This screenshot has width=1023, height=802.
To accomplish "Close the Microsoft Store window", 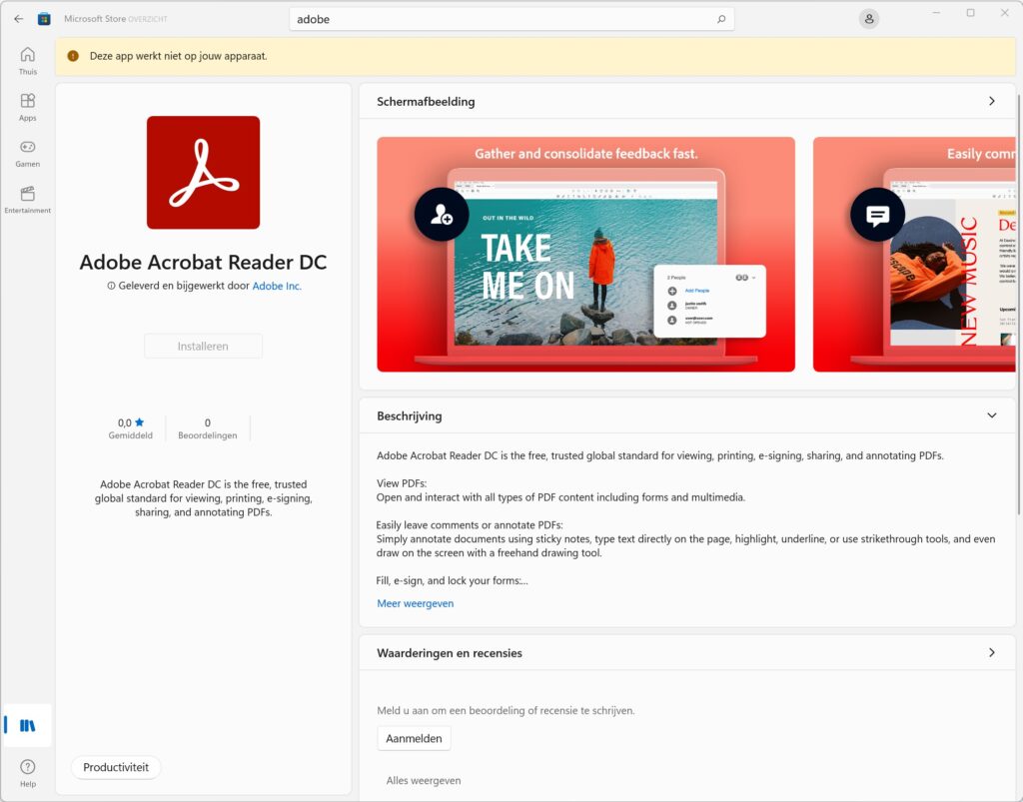I will [1005, 13].
